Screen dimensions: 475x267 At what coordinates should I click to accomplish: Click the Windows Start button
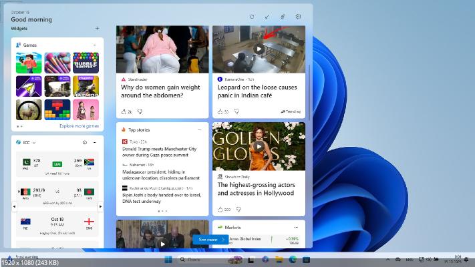tap(167, 259)
